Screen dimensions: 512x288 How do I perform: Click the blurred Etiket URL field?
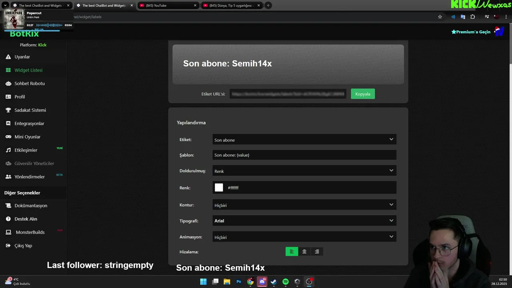coord(288,94)
